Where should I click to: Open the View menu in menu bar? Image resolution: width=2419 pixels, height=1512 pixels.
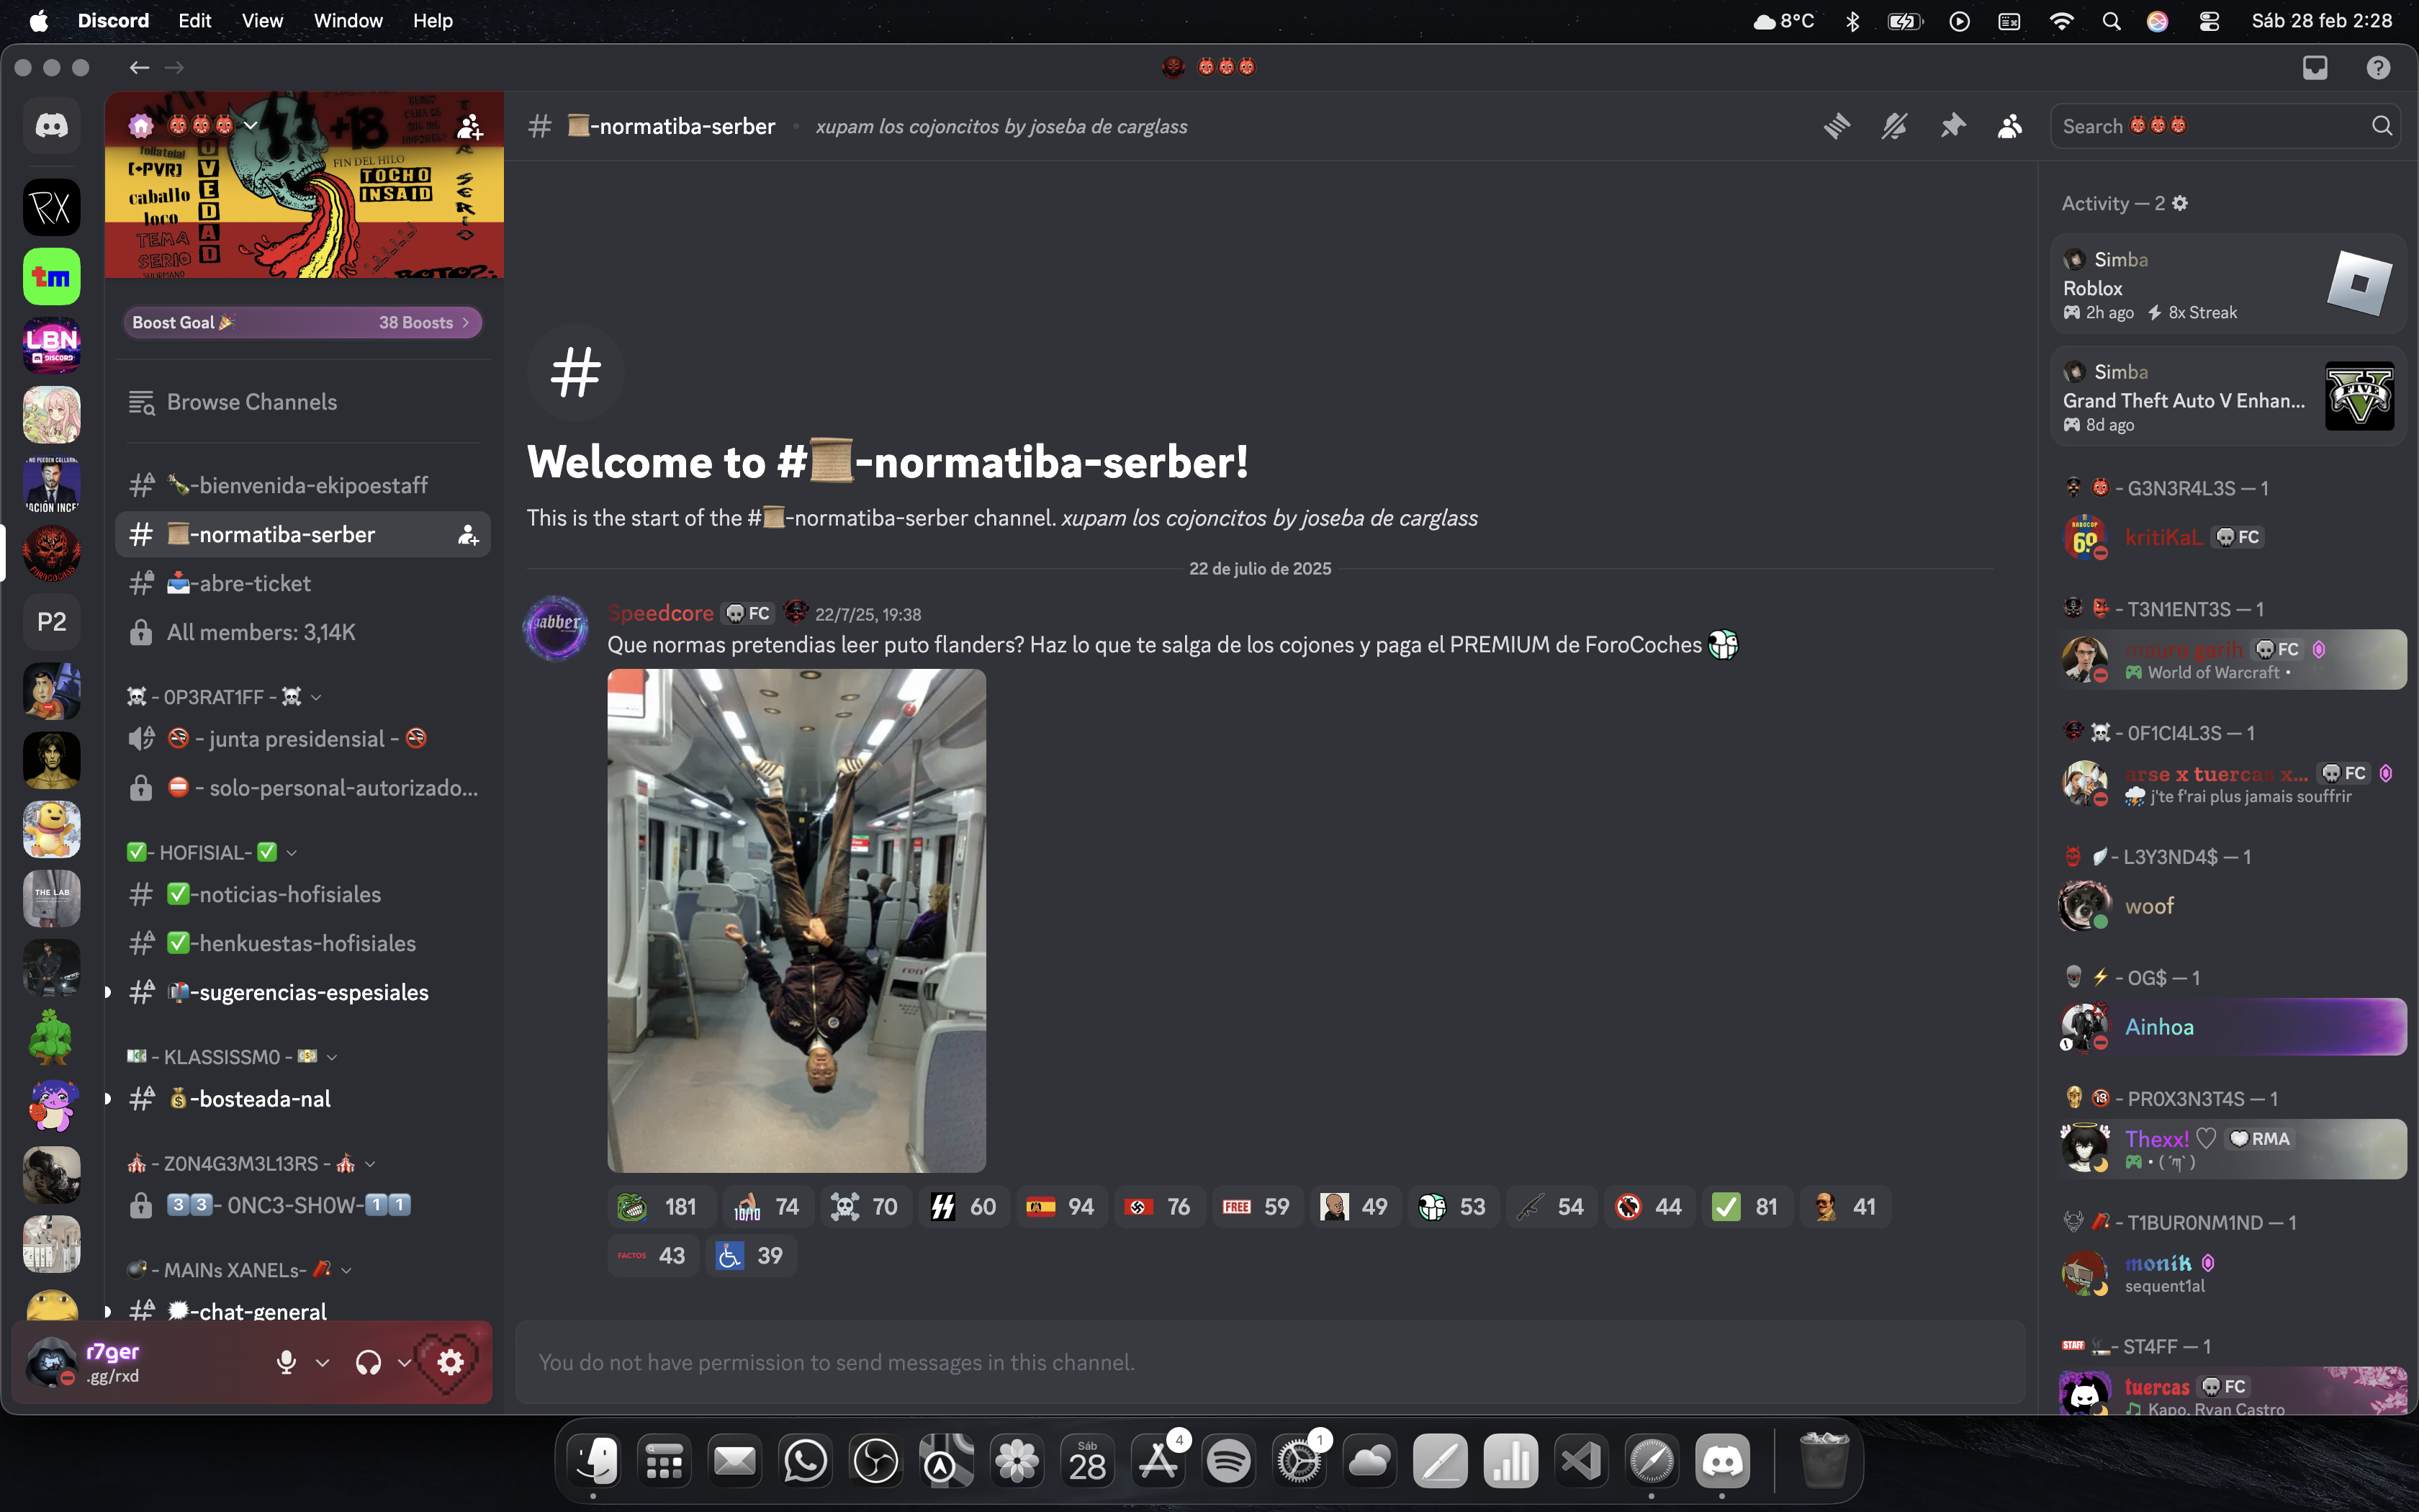(262, 20)
